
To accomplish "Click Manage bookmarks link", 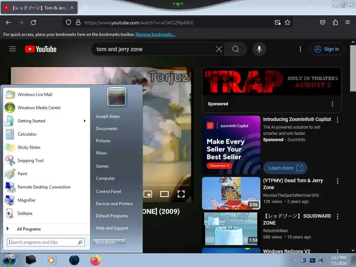I will tap(155, 34).
